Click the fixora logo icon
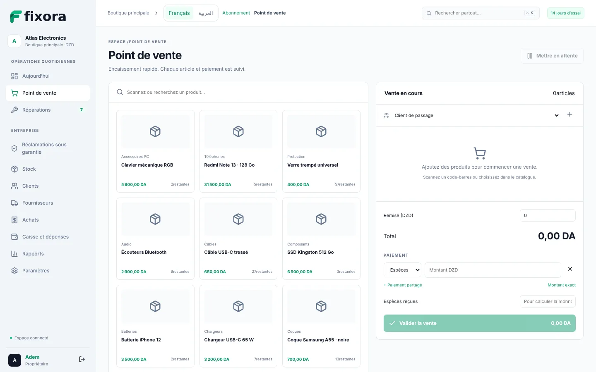This screenshot has height=372, width=596. coord(16,17)
